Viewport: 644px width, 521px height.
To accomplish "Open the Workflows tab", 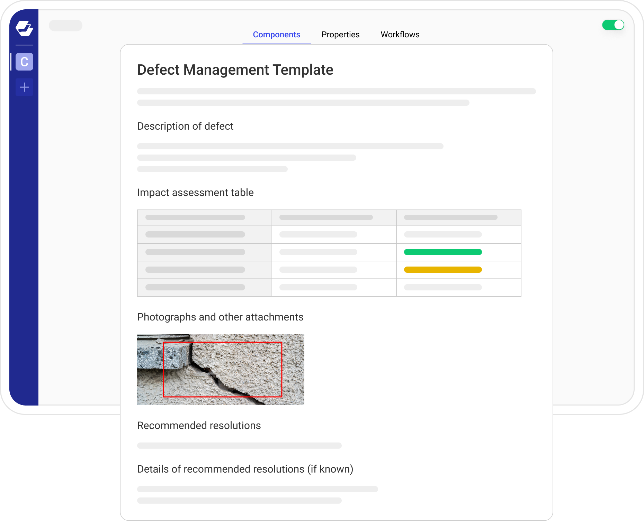I will click(400, 34).
